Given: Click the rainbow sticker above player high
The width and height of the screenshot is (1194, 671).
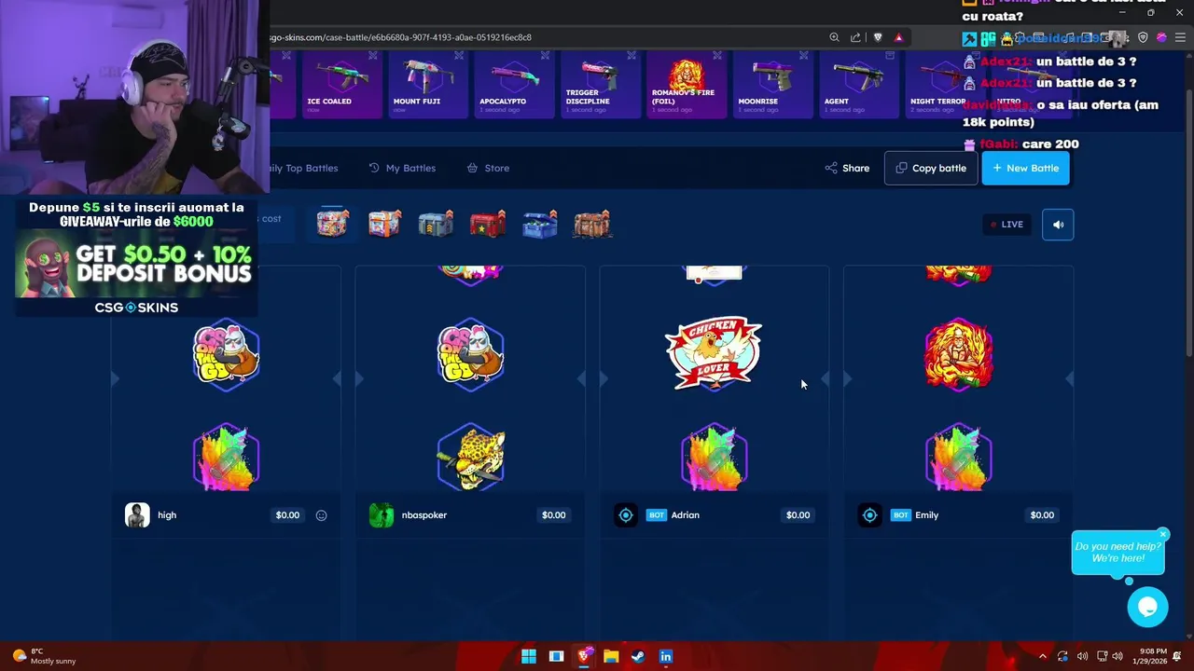Looking at the screenshot, I should (227, 458).
